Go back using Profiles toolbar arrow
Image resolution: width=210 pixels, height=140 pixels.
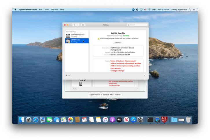pos(74,25)
